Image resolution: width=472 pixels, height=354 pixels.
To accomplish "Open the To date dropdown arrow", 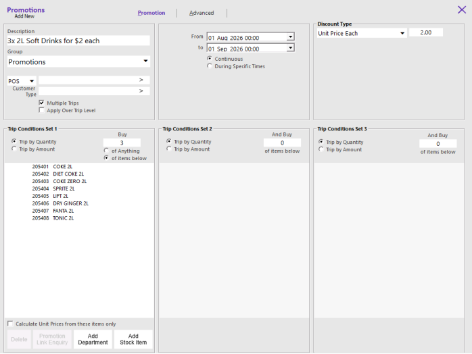I will tap(290, 48).
